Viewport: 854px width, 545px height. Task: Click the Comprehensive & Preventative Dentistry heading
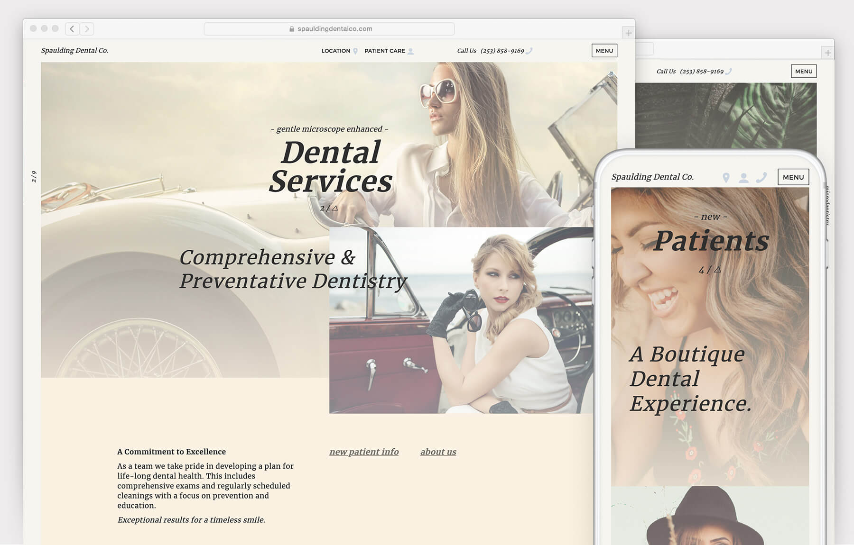(x=293, y=269)
